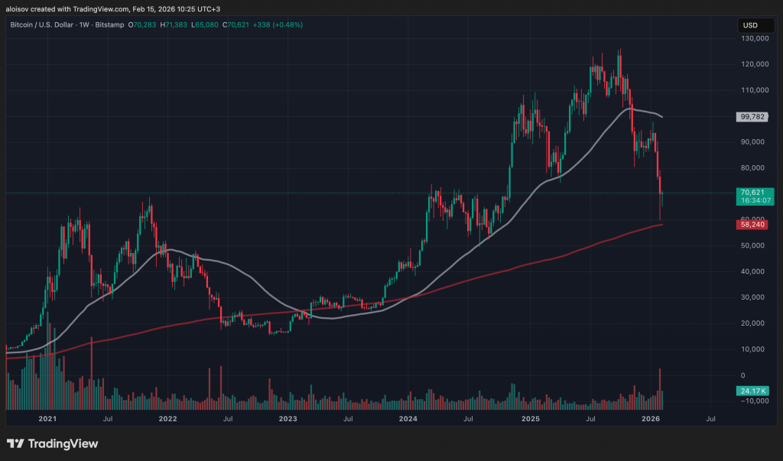783x461 pixels.
Task: Click the 2024 time axis label
Action: (408, 419)
